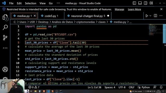Open Brave browser in Windows taskbar
166x93 pixels.
pyautogui.click(x=44, y=91)
